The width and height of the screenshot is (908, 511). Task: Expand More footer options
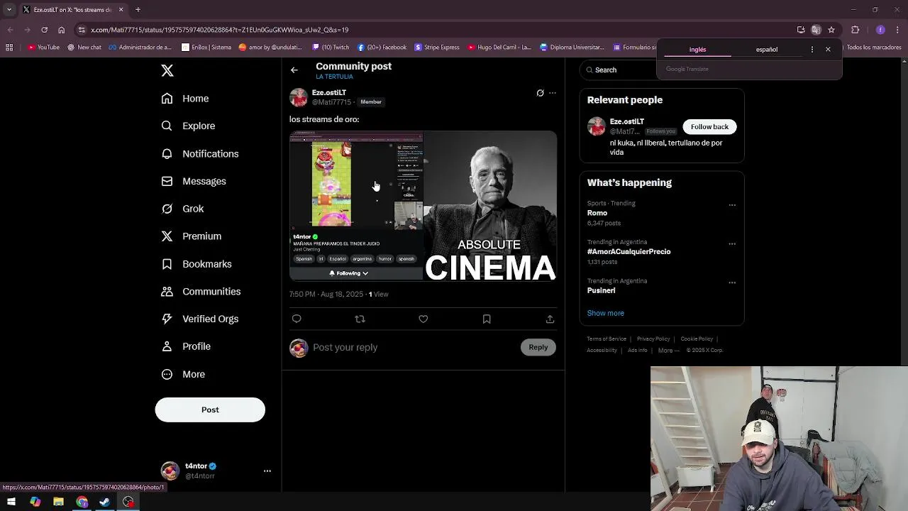point(669,351)
